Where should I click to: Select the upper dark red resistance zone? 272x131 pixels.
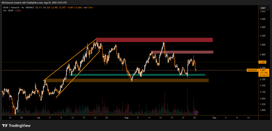tap(155, 40)
